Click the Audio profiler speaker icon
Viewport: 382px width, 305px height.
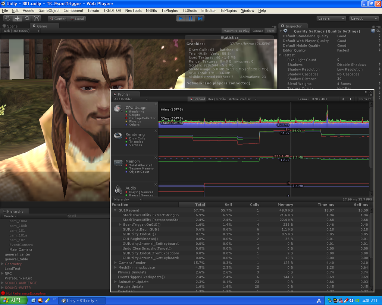[118, 190]
